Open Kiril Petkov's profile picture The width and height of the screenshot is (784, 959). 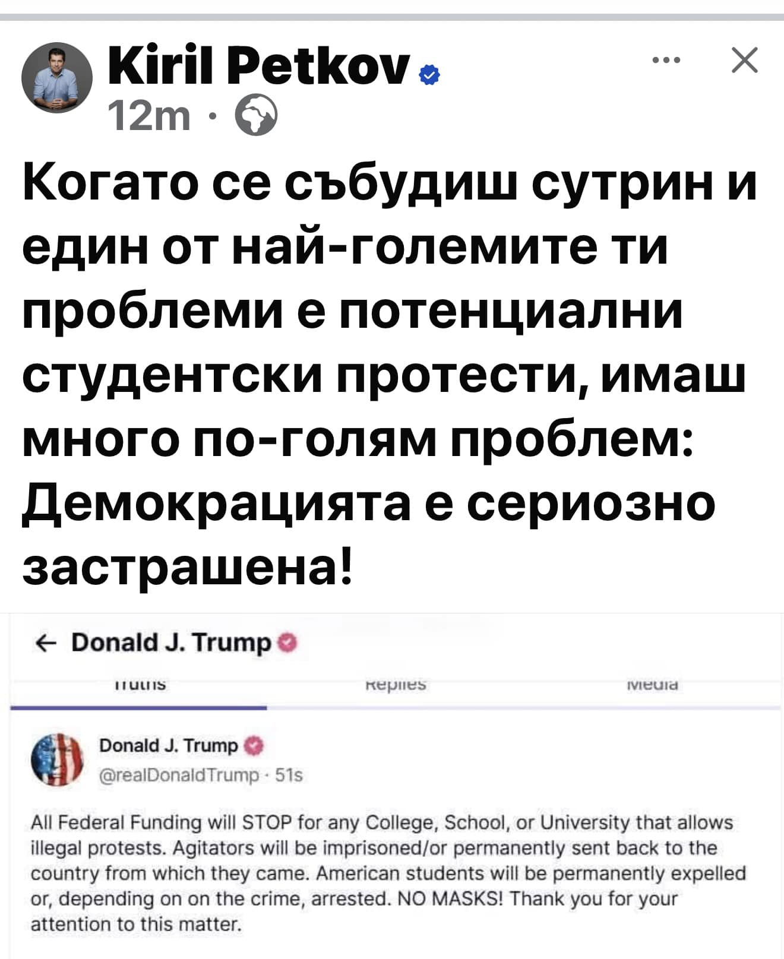click(x=57, y=77)
